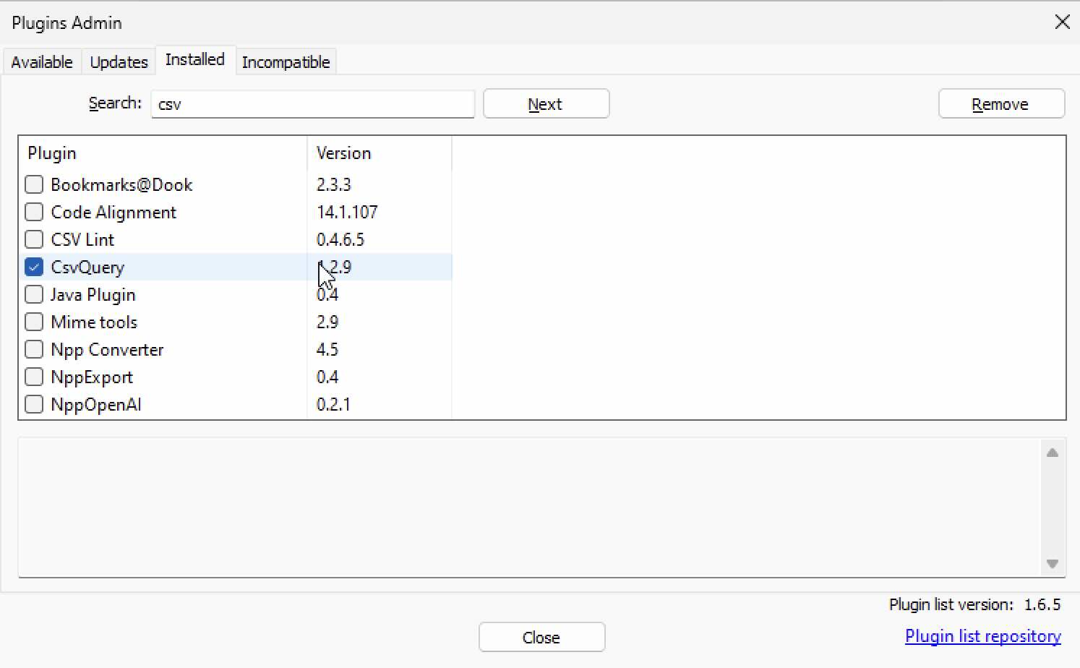1080x668 pixels.
Task: Switch to the Incompatible tab
Action: tap(286, 61)
